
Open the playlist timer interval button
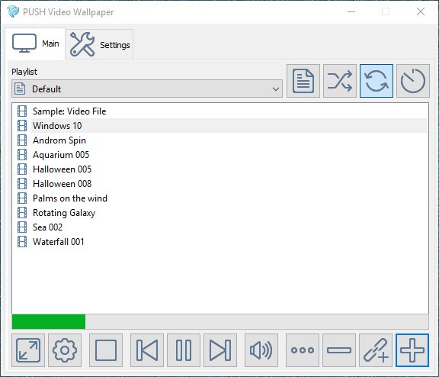413,81
